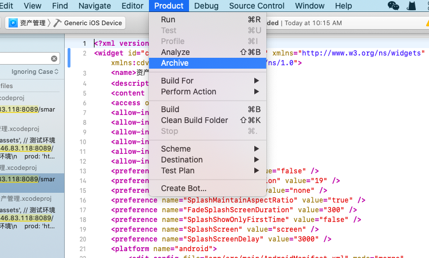Close the Product menu via its title

pyautogui.click(x=169, y=6)
